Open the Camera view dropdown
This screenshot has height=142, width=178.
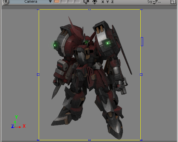tap(31, 2)
